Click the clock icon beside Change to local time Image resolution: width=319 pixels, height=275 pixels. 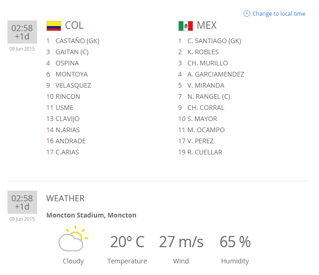(247, 13)
